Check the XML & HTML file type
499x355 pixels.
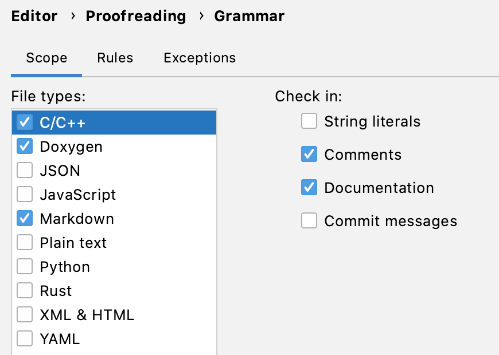coord(24,314)
